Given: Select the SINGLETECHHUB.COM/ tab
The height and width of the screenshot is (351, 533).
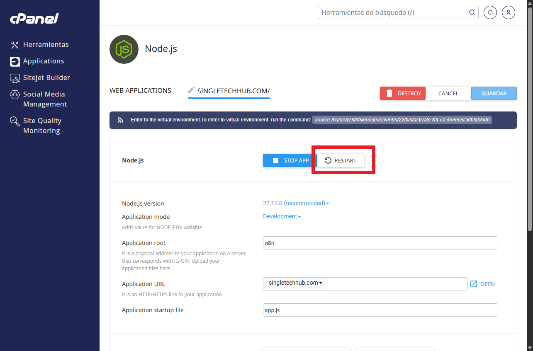Looking at the screenshot, I should point(234,90).
